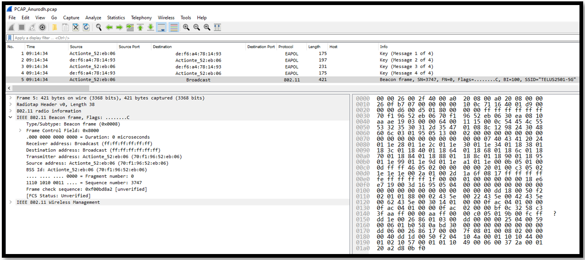Viewport: 585px width, 260px height.
Task: Sort by the Length column header
Action: (317, 47)
